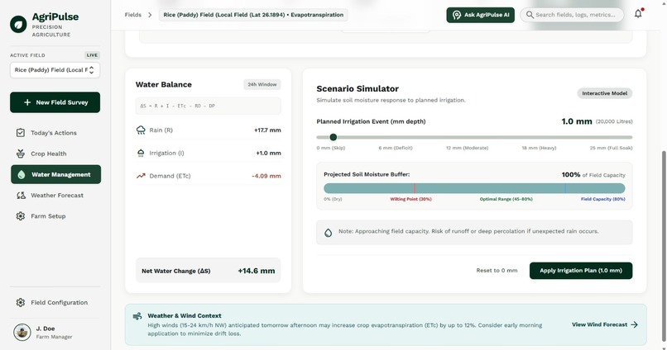Image resolution: width=667 pixels, height=350 pixels.
Task: Open Field Configuration settings
Action: pyautogui.click(x=55, y=302)
